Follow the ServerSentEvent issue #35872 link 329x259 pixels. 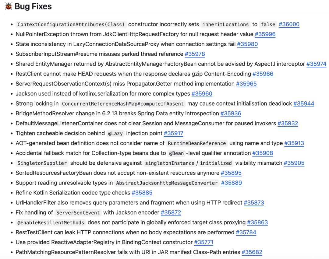(x=171, y=212)
